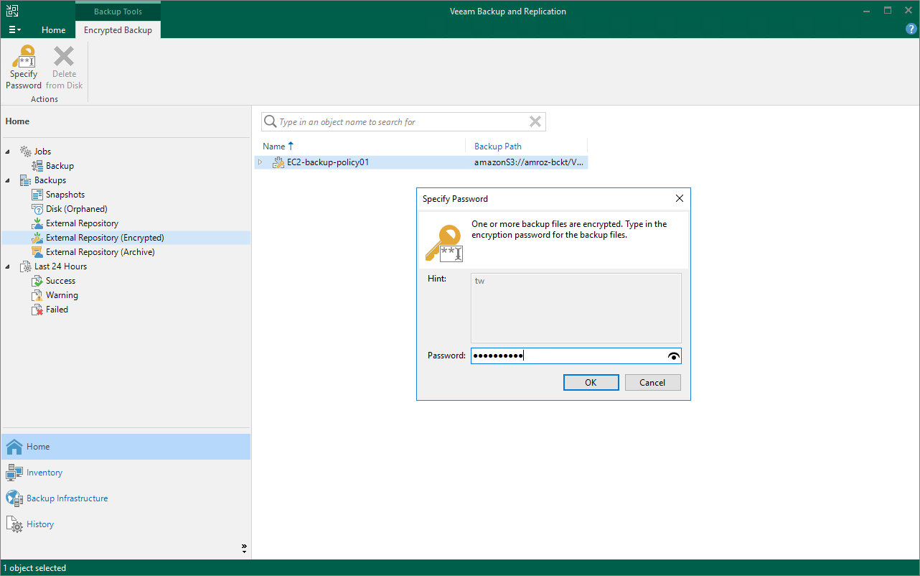Click the Disk (Orphaned) item icon

(x=37, y=209)
